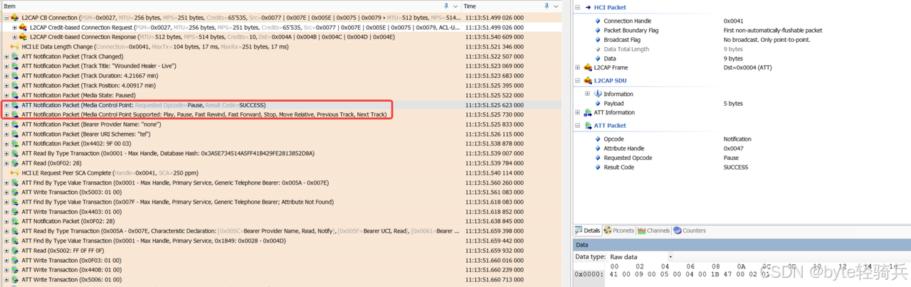Click the Database Hash read transaction icon
The height and width of the screenshot is (287, 911).
15,153
